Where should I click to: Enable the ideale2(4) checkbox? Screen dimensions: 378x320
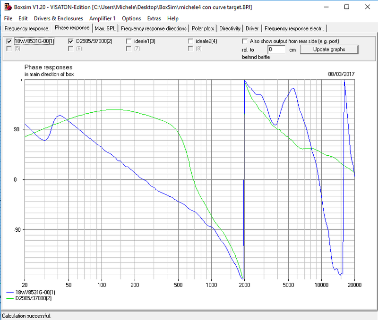point(190,41)
